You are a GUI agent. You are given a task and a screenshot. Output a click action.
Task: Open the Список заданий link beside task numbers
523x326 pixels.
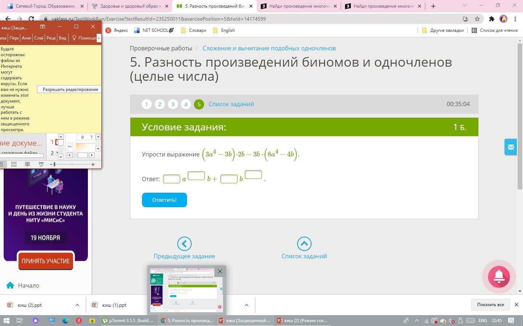tap(231, 104)
